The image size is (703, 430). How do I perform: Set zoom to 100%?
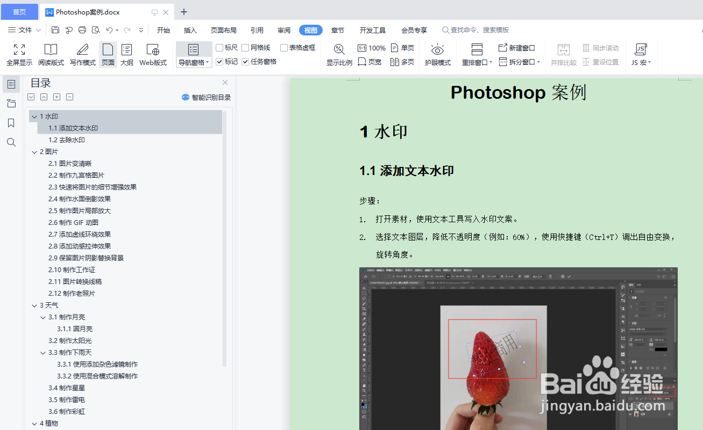coord(372,48)
